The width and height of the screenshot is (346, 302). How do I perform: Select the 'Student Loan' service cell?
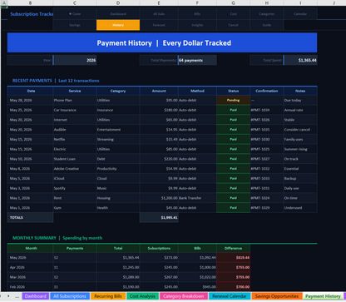coord(75,159)
